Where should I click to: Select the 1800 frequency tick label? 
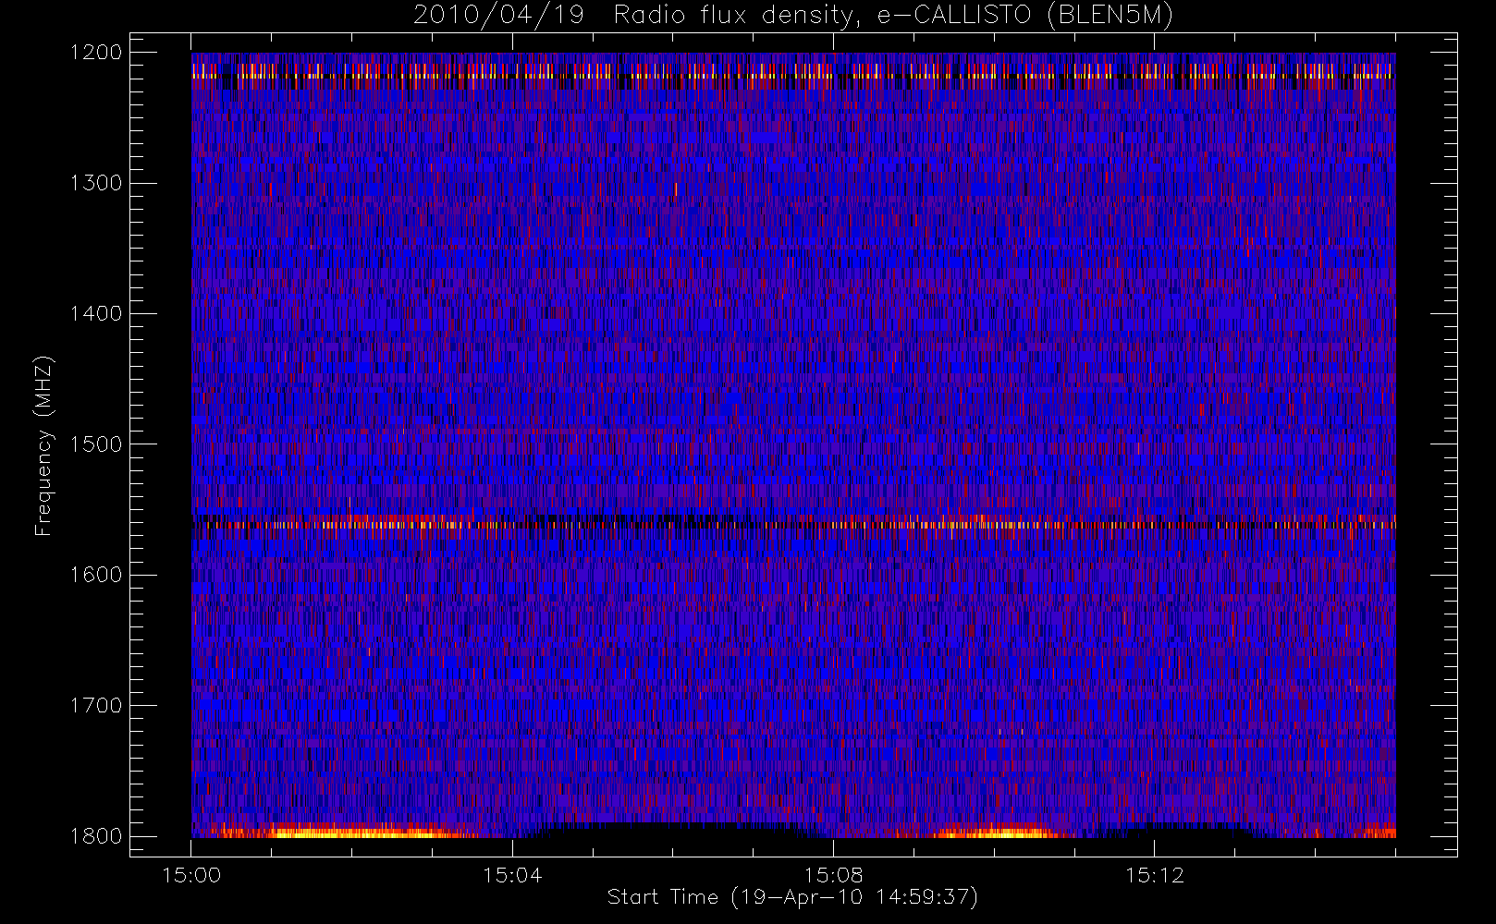pos(96,836)
